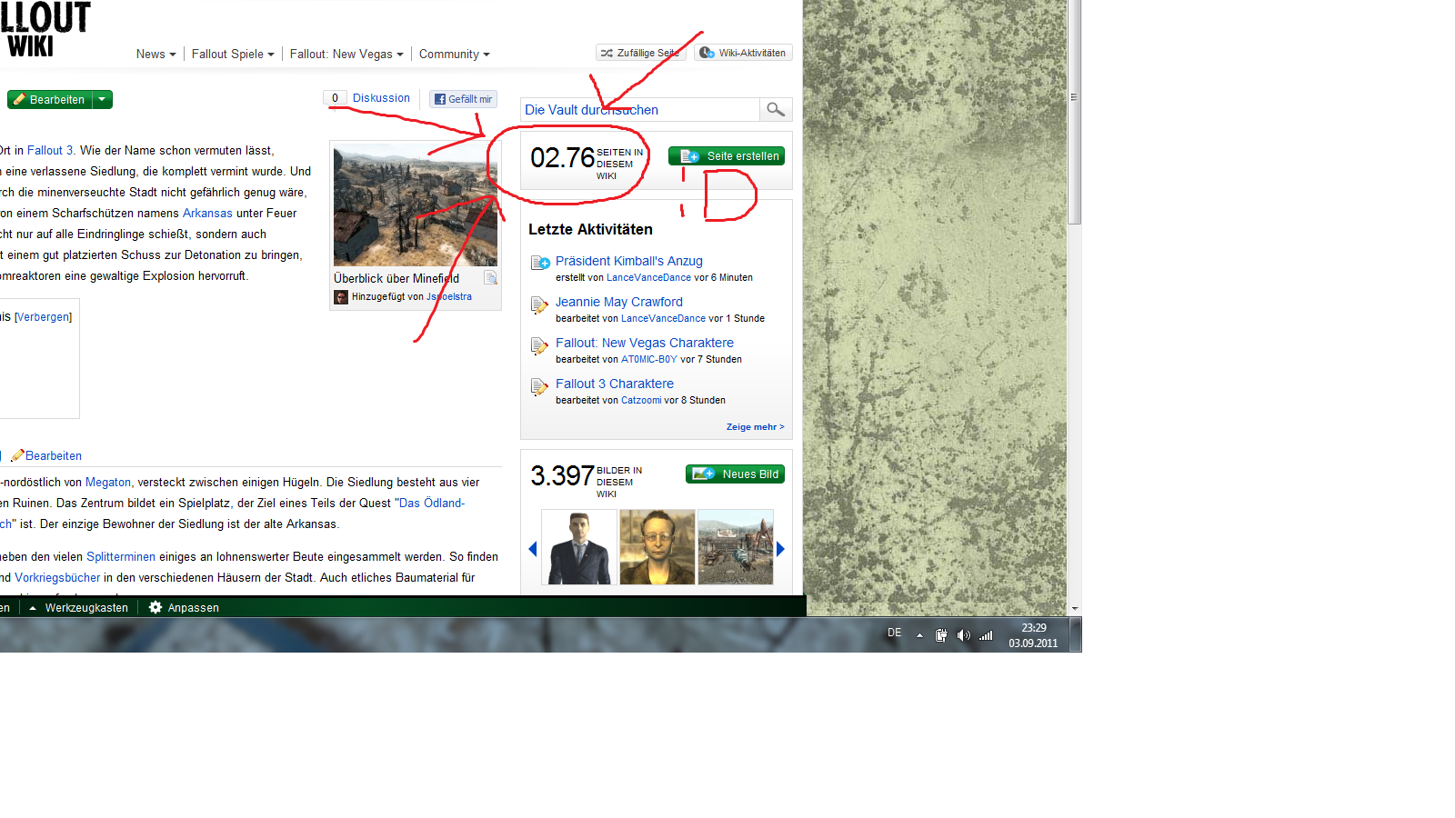Expand the Fallout Spiele menu
Image resolution: width=1455 pixels, height=818 pixels.
point(232,55)
